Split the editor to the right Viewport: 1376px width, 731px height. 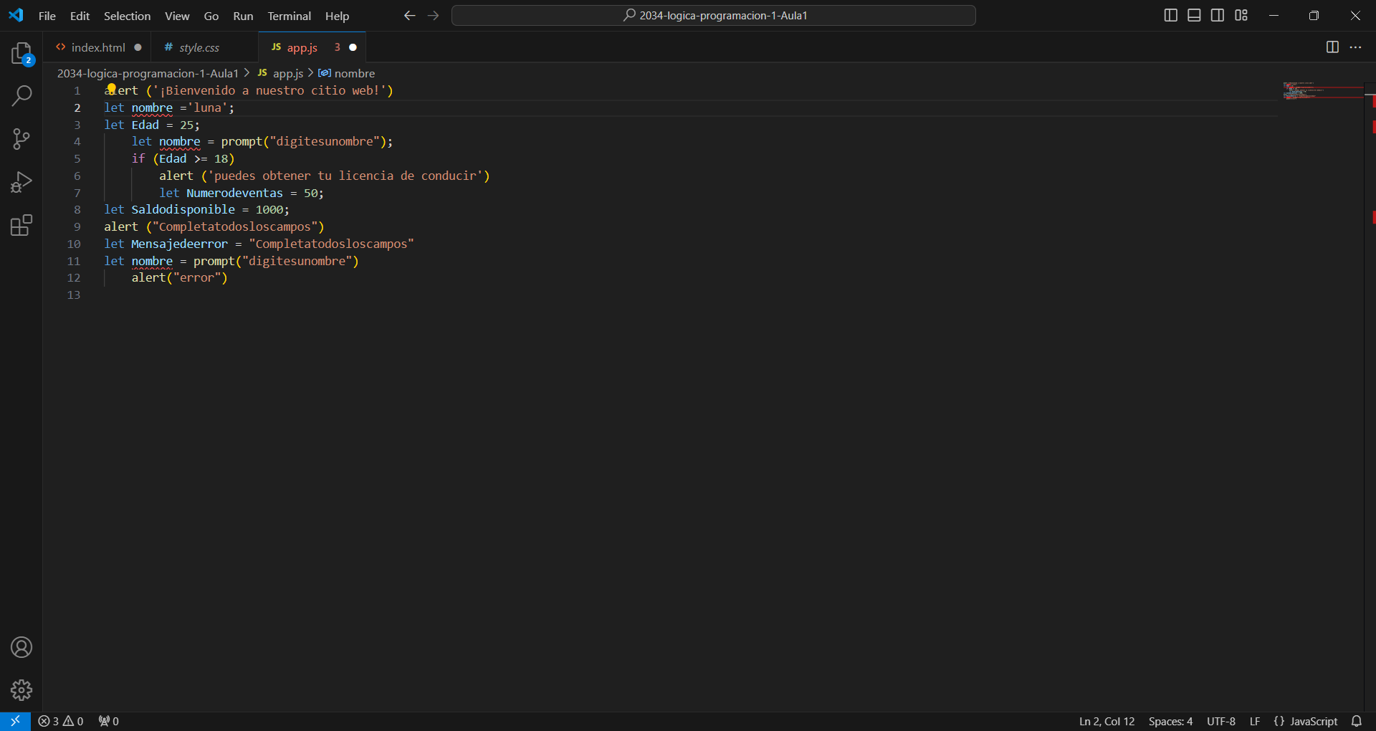(x=1332, y=47)
